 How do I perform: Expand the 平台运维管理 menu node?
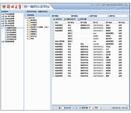pos(2,14)
